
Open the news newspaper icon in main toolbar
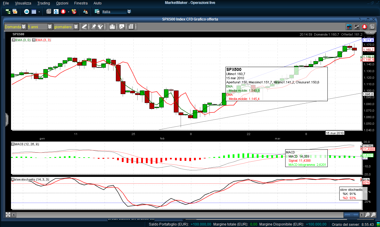pyautogui.click(x=49, y=12)
